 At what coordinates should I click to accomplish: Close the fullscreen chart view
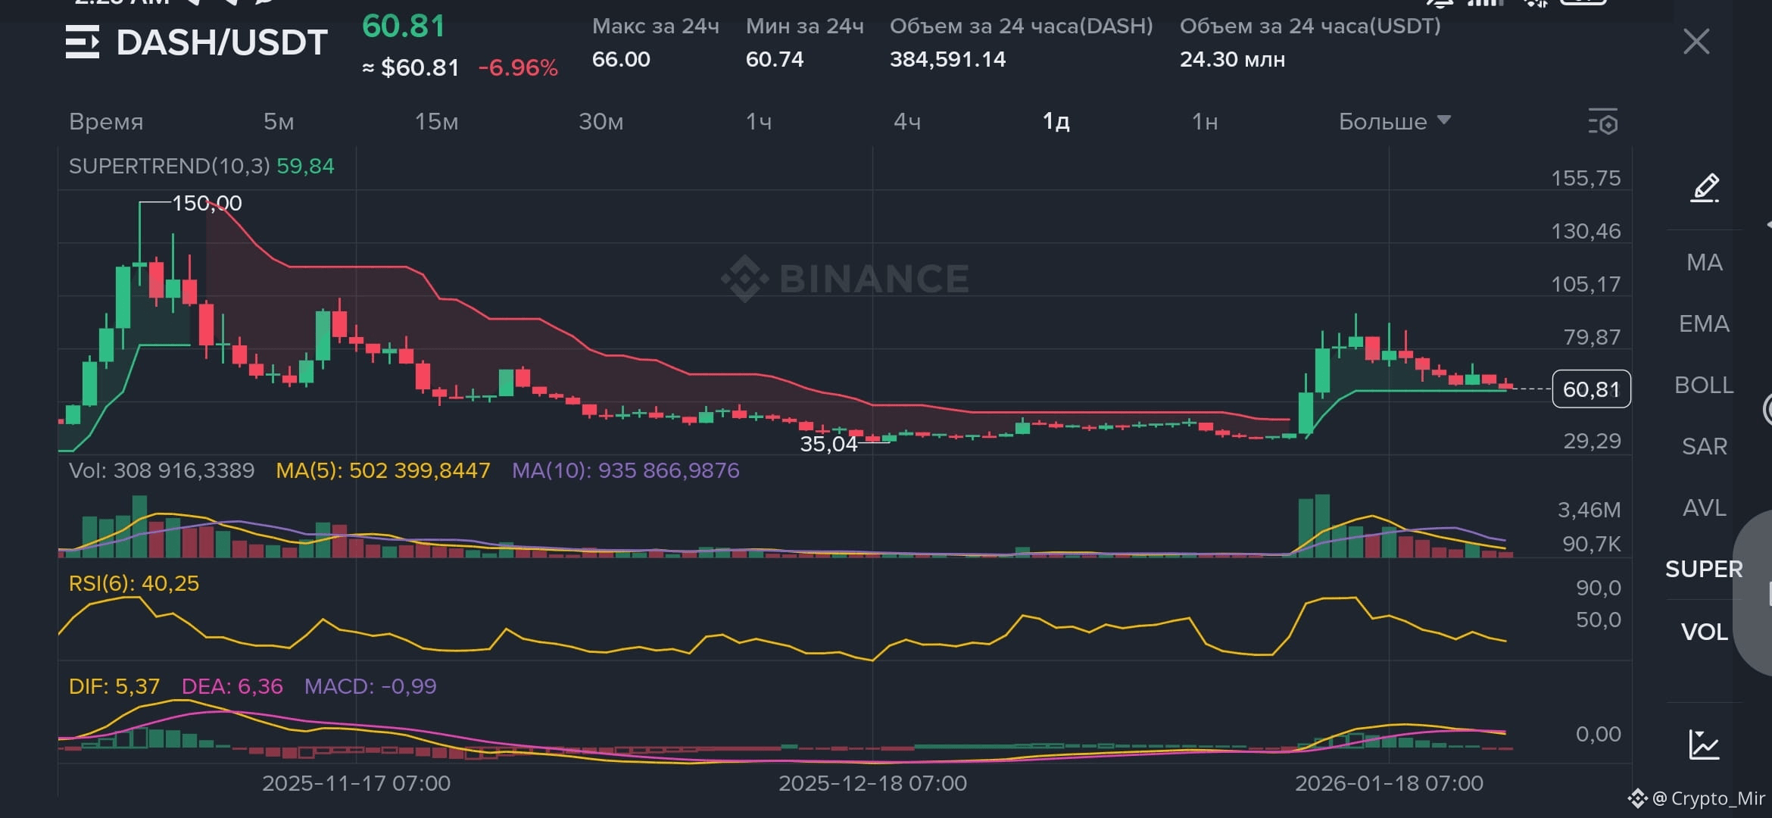[x=1696, y=42]
